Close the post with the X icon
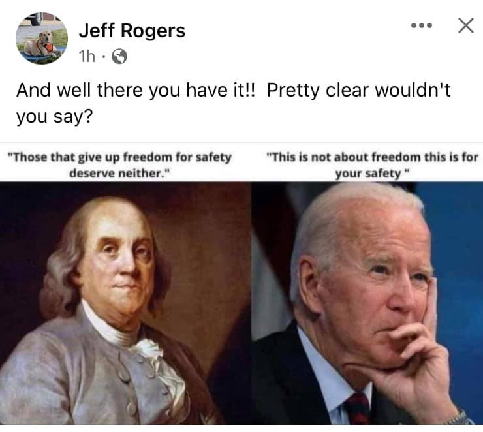This screenshot has width=483, height=432. point(466,25)
